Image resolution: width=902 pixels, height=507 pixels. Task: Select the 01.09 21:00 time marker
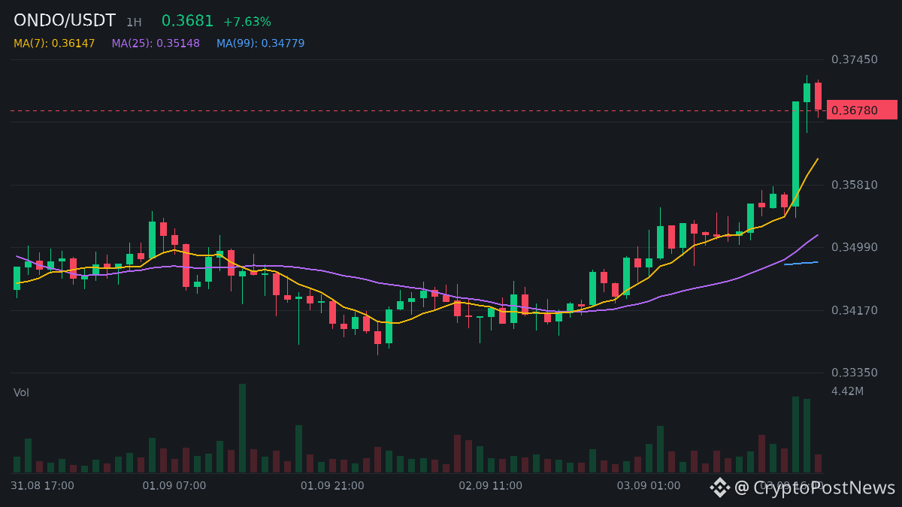(x=332, y=486)
